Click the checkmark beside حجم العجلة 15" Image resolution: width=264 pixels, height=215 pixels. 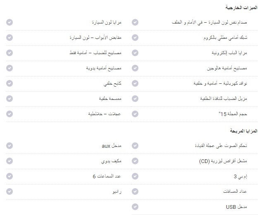[135, 114]
